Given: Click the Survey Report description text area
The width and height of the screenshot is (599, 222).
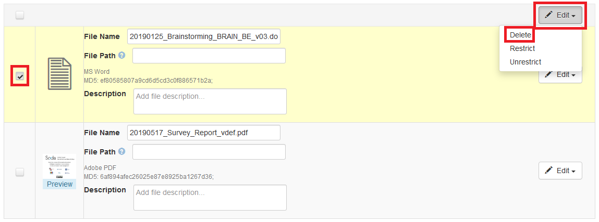Looking at the screenshot, I should [x=210, y=198].
